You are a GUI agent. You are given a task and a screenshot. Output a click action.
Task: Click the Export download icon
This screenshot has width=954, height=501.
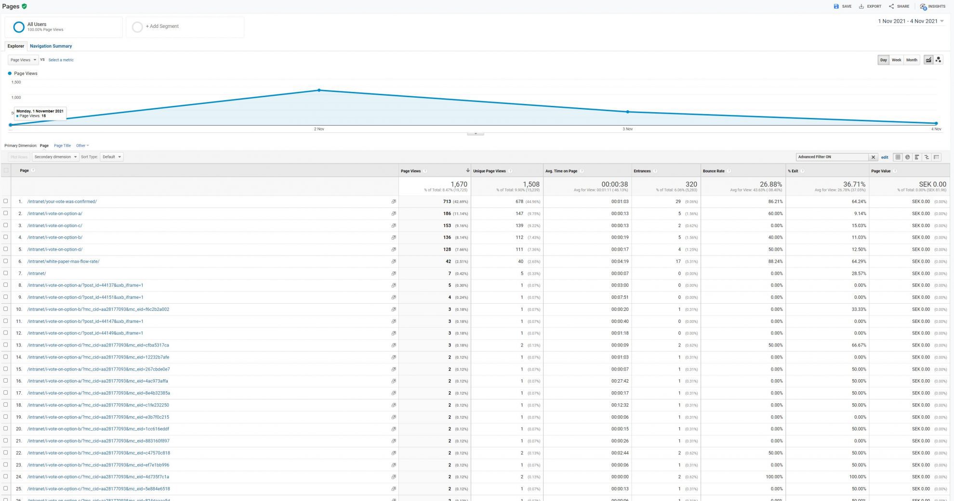861,6
